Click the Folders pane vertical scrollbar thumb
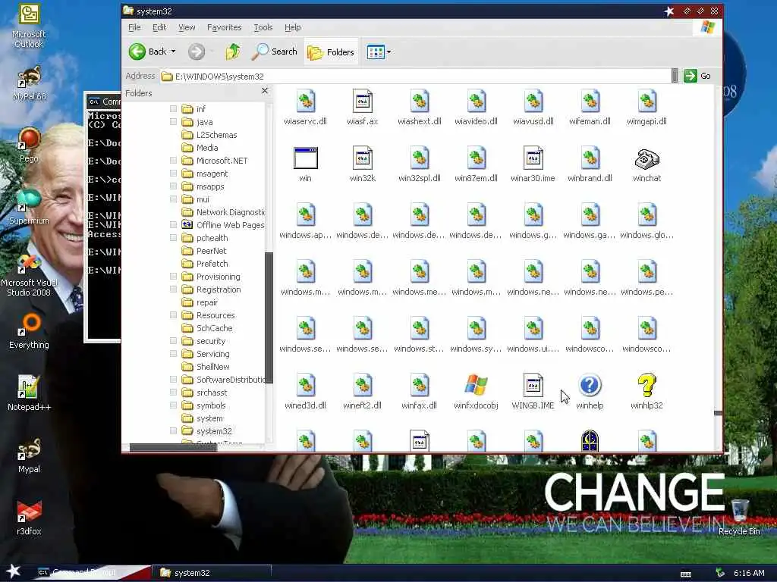The width and height of the screenshot is (777, 582). click(269, 318)
